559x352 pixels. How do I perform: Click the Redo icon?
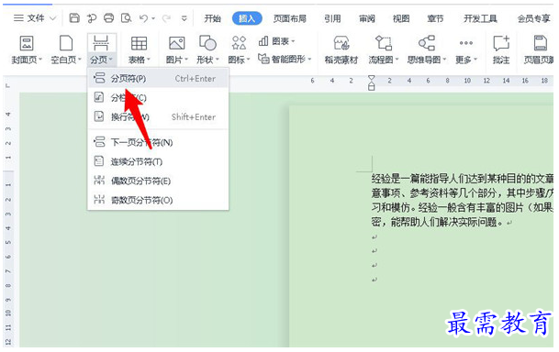[166, 17]
